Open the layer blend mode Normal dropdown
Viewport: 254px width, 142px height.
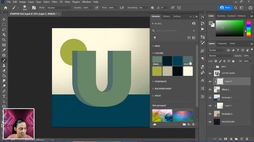tap(220, 56)
